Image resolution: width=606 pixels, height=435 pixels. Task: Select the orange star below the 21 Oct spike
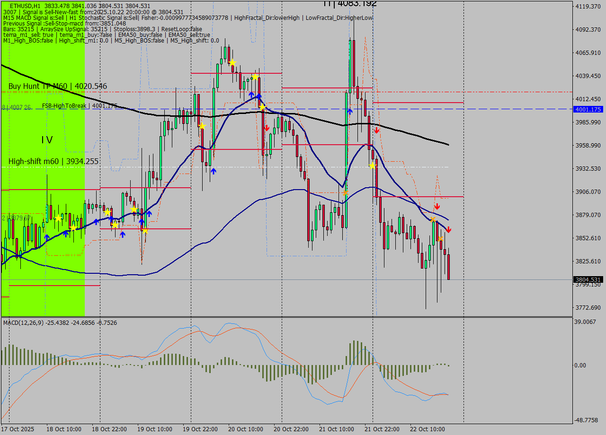pos(346,193)
